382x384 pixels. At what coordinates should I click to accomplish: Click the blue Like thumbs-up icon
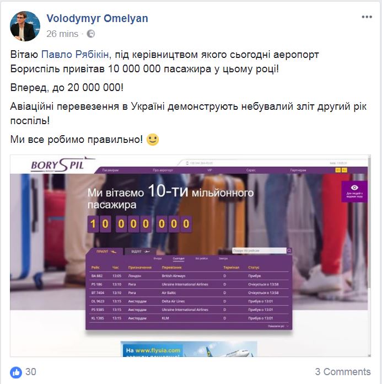(16, 372)
